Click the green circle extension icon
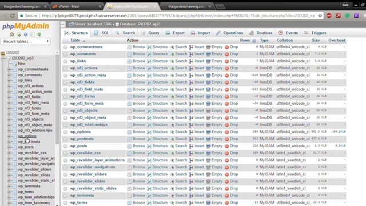The width and height of the screenshot is (366, 206). tap(347, 15)
